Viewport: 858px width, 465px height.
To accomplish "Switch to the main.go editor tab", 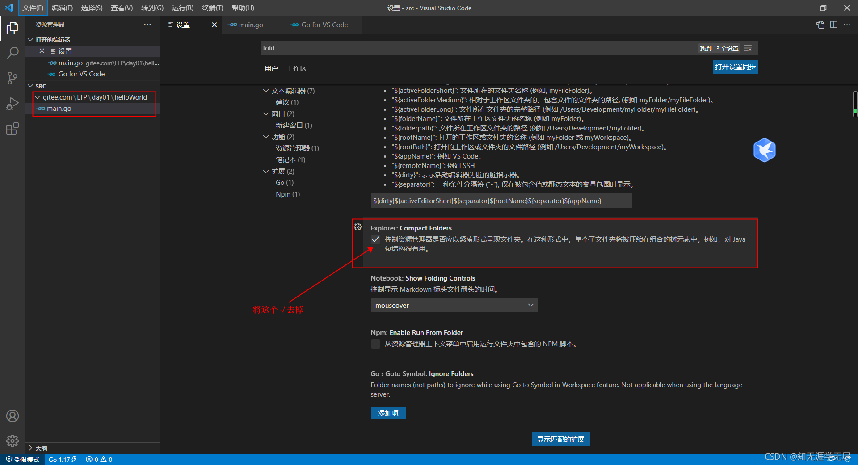I will click(253, 25).
